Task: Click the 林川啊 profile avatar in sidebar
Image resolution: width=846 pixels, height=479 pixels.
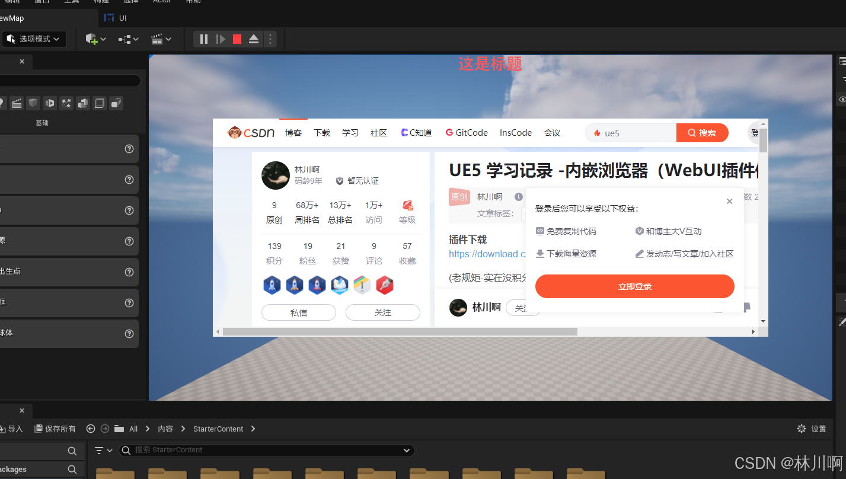Action: point(276,175)
